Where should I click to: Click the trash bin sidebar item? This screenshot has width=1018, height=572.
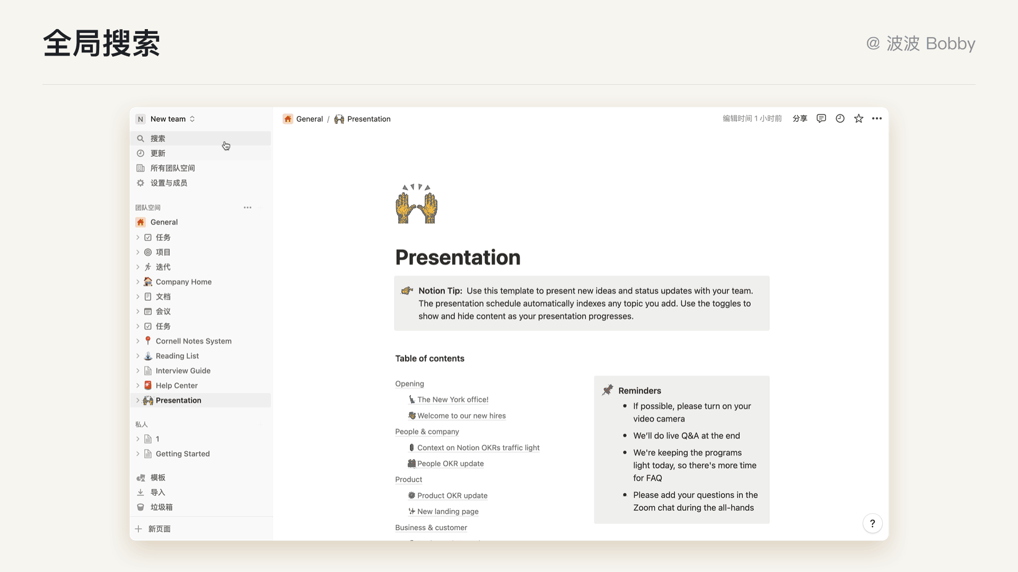(x=161, y=507)
